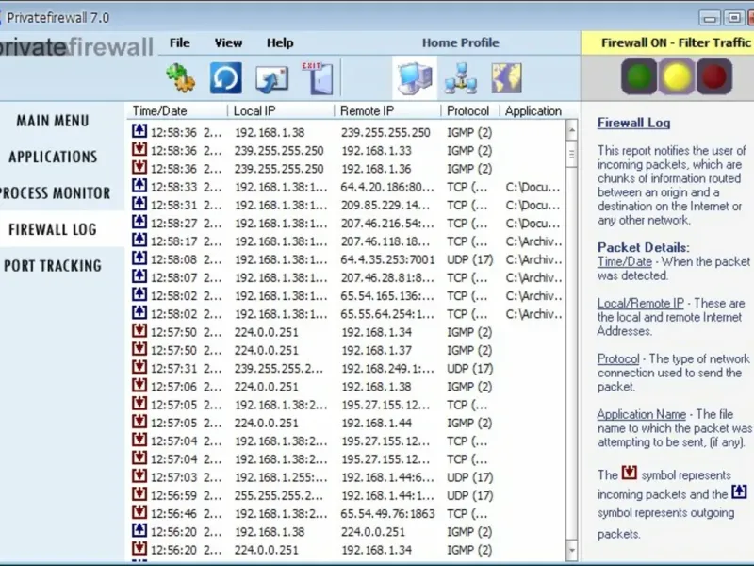Select the FIREWALL LOG section

pyautogui.click(x=53, y=229)
